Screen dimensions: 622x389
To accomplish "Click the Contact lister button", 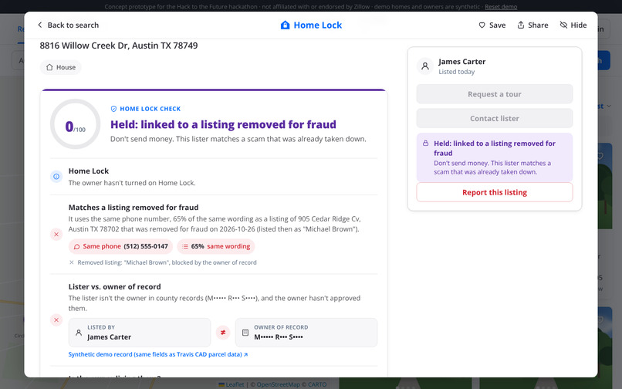I will coord(494,118).
